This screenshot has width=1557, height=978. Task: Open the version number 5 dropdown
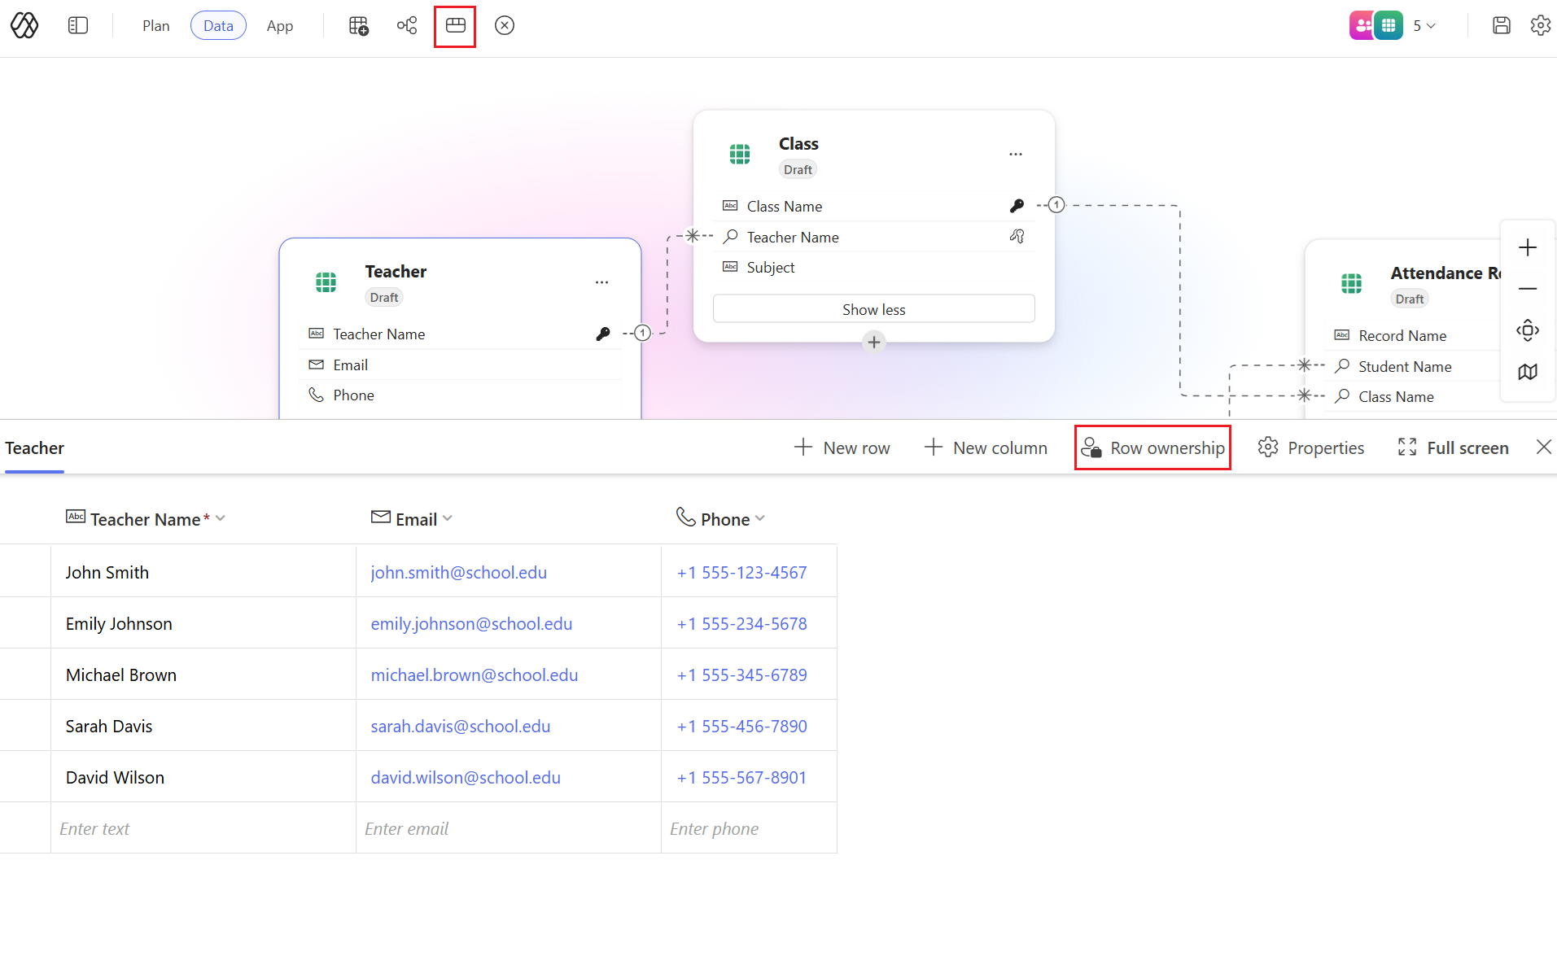tap(1424, 25)
